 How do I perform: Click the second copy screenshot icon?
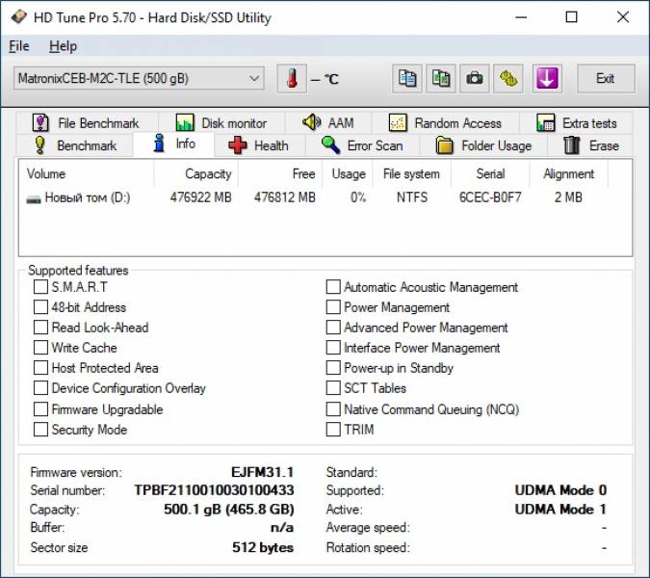click(x=441, y=78)
